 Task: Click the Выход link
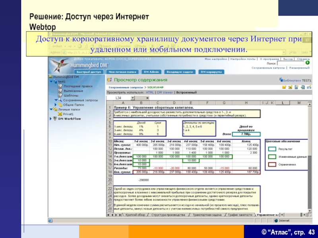pyautogui.click(x=288, y=59)
